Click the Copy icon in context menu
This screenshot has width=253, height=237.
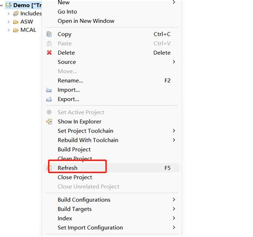tap(49, 34)
